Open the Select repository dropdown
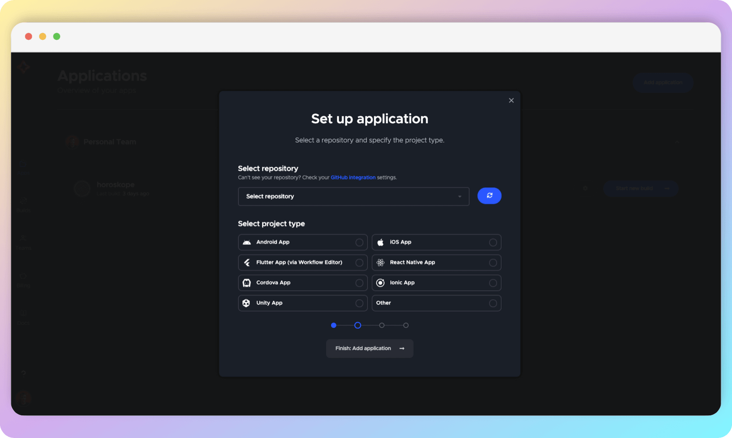The height and width of the screenshot is (438, 732). pyautogui.click(x=353, y=196)
